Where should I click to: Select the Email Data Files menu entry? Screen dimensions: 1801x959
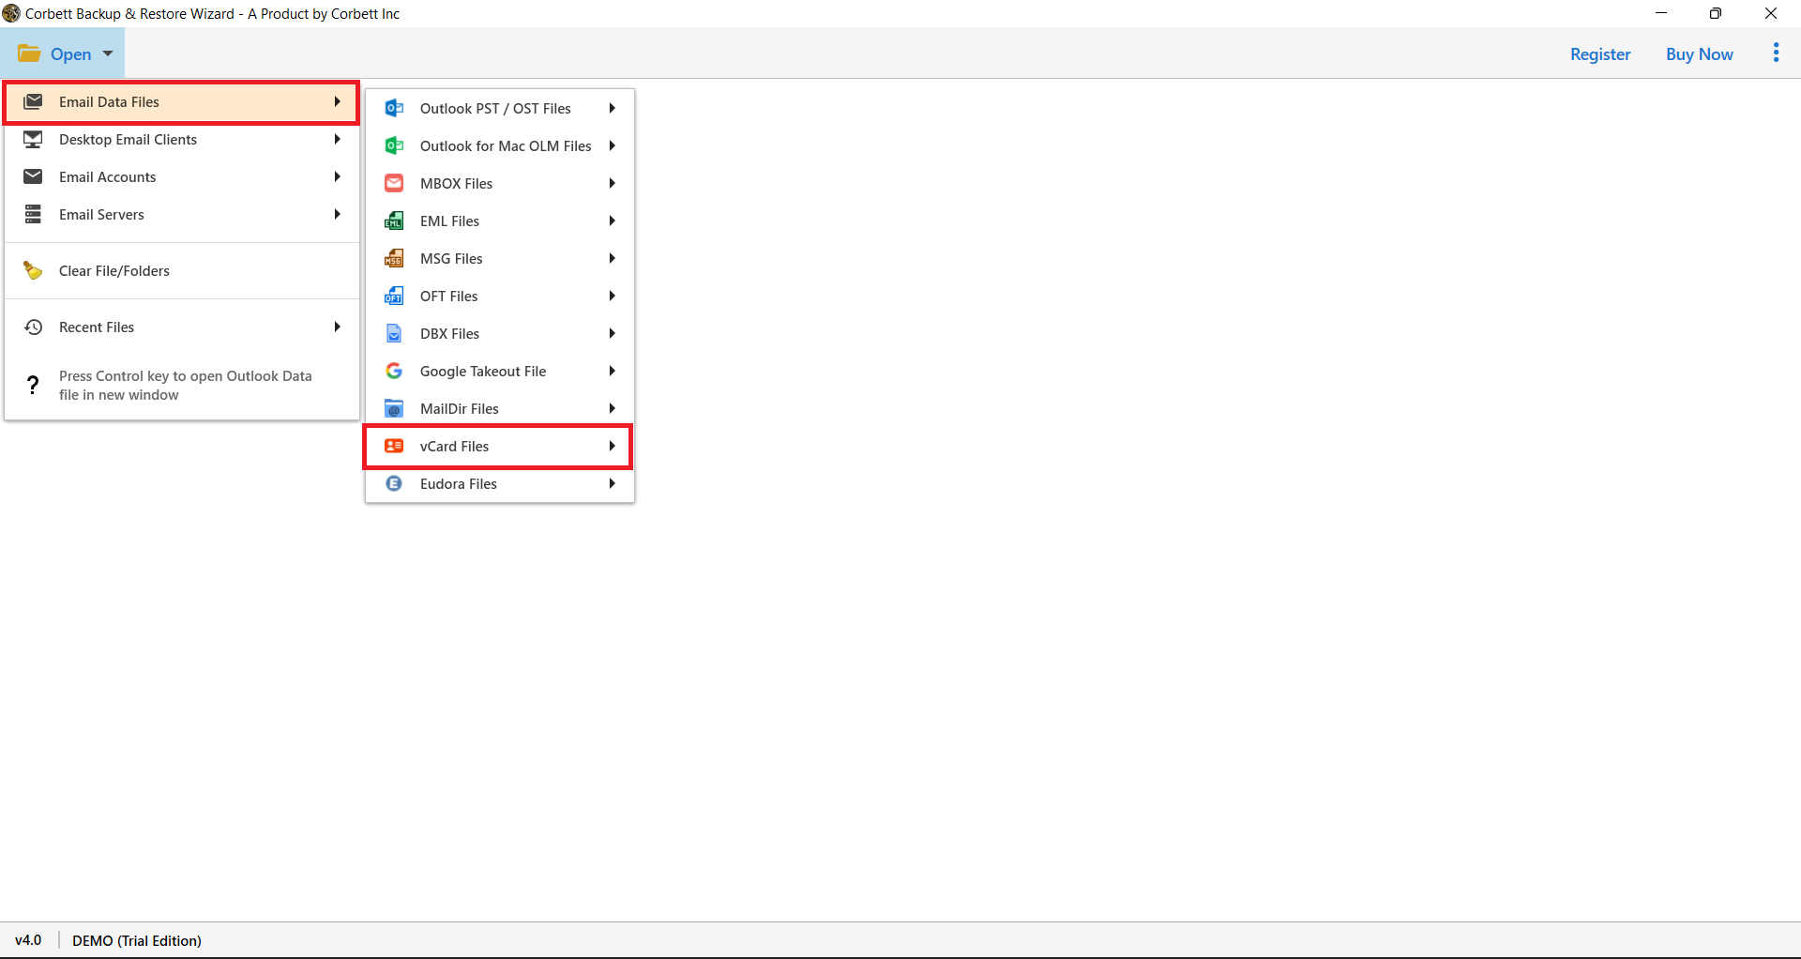[182, 101]
